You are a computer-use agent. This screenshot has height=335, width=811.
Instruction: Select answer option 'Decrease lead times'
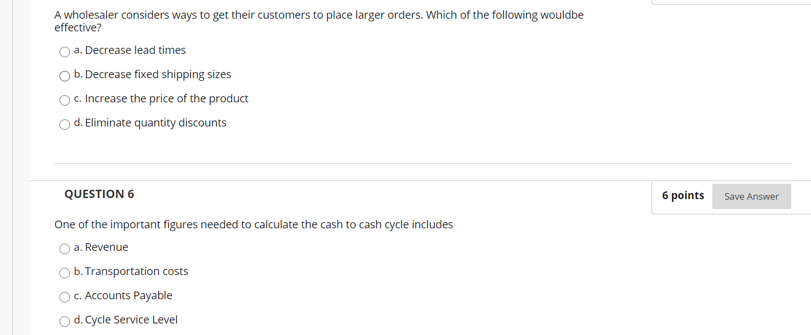click(64, 52)
